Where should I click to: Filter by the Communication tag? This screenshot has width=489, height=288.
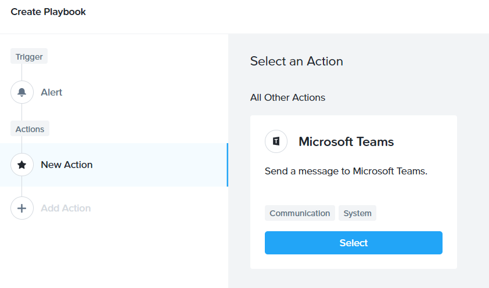pyautogui.click(x=300, y=213)
